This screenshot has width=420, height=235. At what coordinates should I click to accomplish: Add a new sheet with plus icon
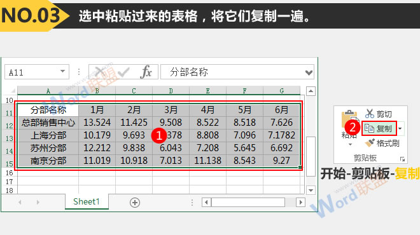135,203
